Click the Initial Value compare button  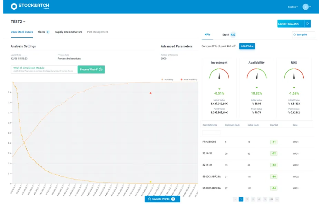coord(247,46)
